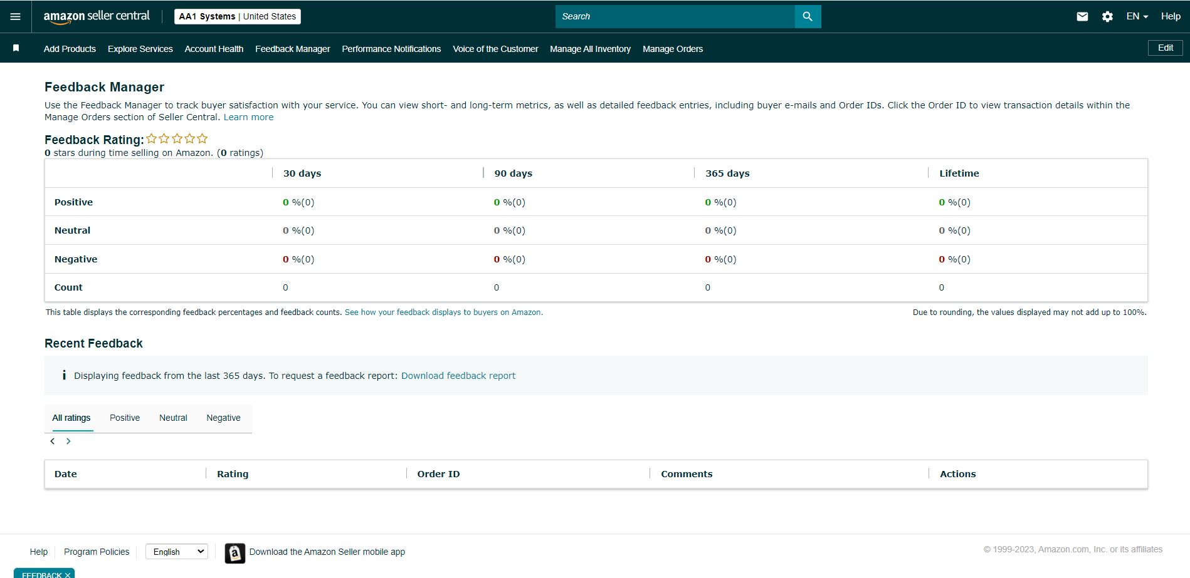Click the feedback rating stars
The width and height of the screenshot is (1190, 578).
[177, 139]
